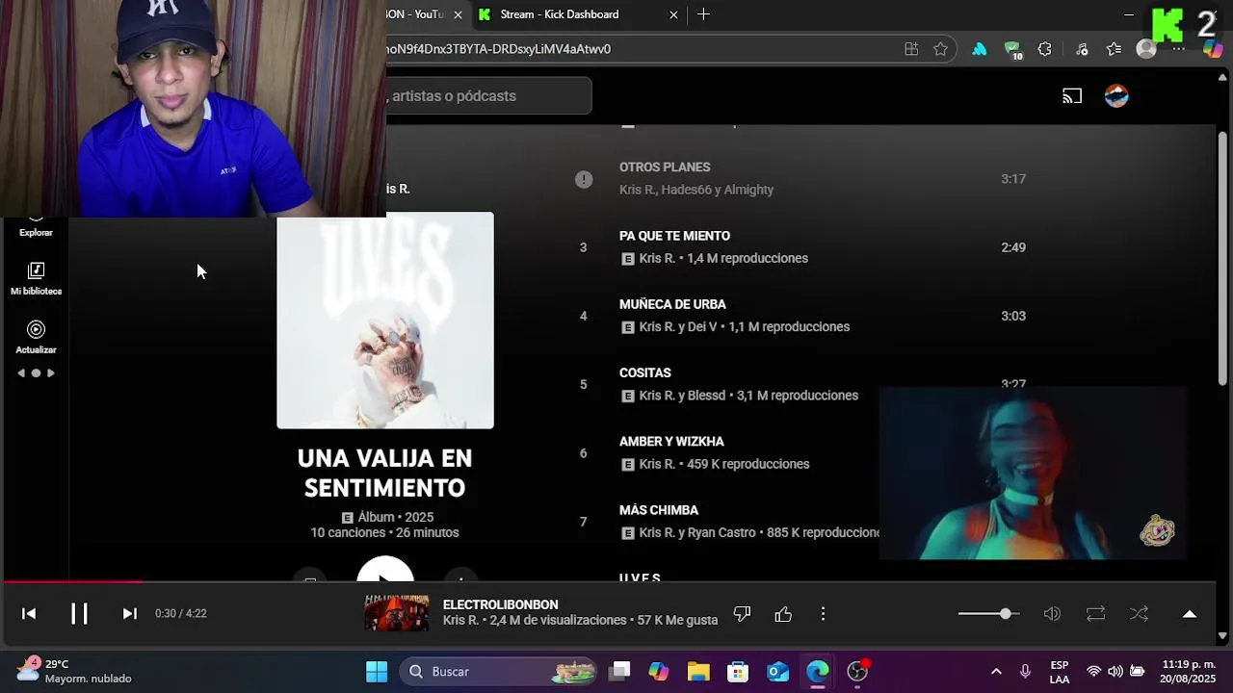Click the unavailable warning icon on OTROS PLANES
1233x693 pixels.
(x=584, y=179)
